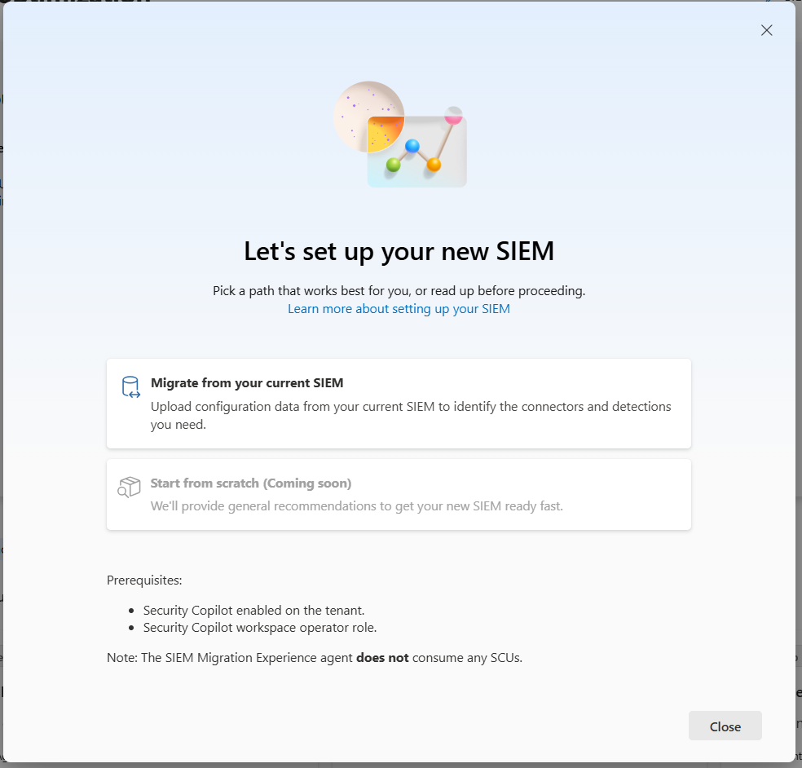Click the Let's set up your new SIEM title
The image size is (802, 768).
[399, 251]
